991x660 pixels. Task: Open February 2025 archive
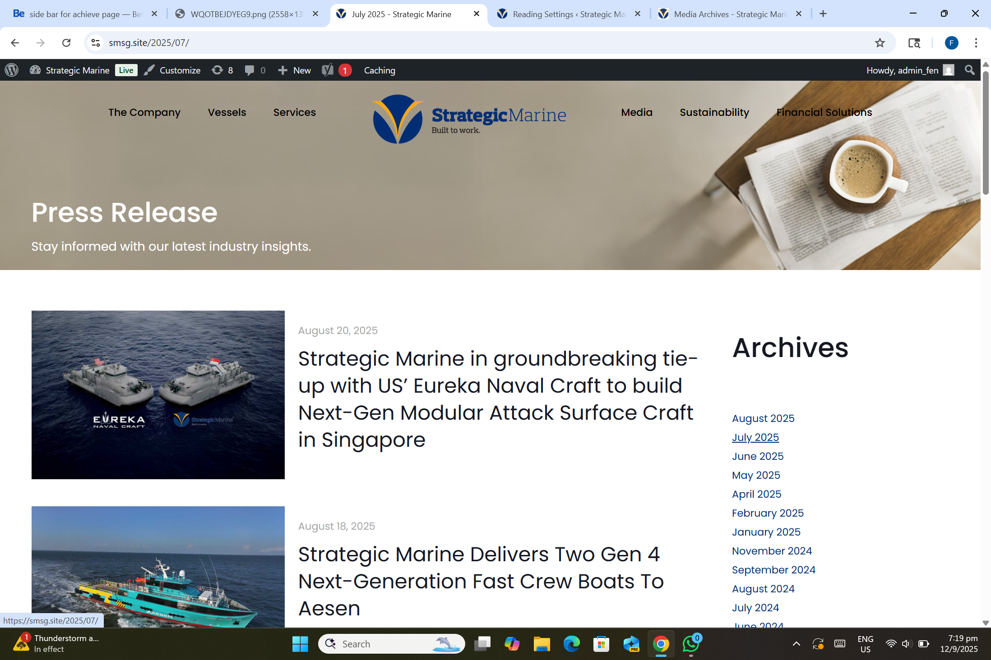[768, 513]
